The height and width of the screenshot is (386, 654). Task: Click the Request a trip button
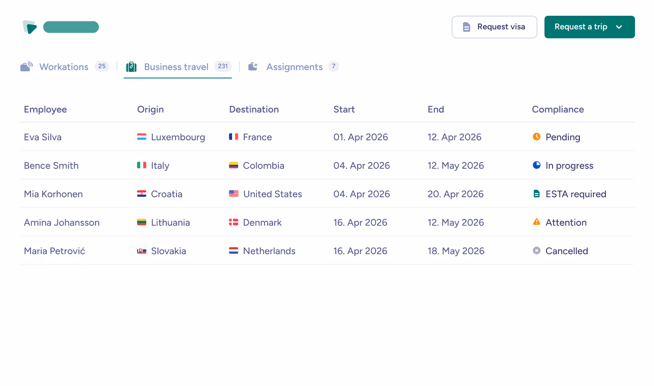click(x=589, y=27)
